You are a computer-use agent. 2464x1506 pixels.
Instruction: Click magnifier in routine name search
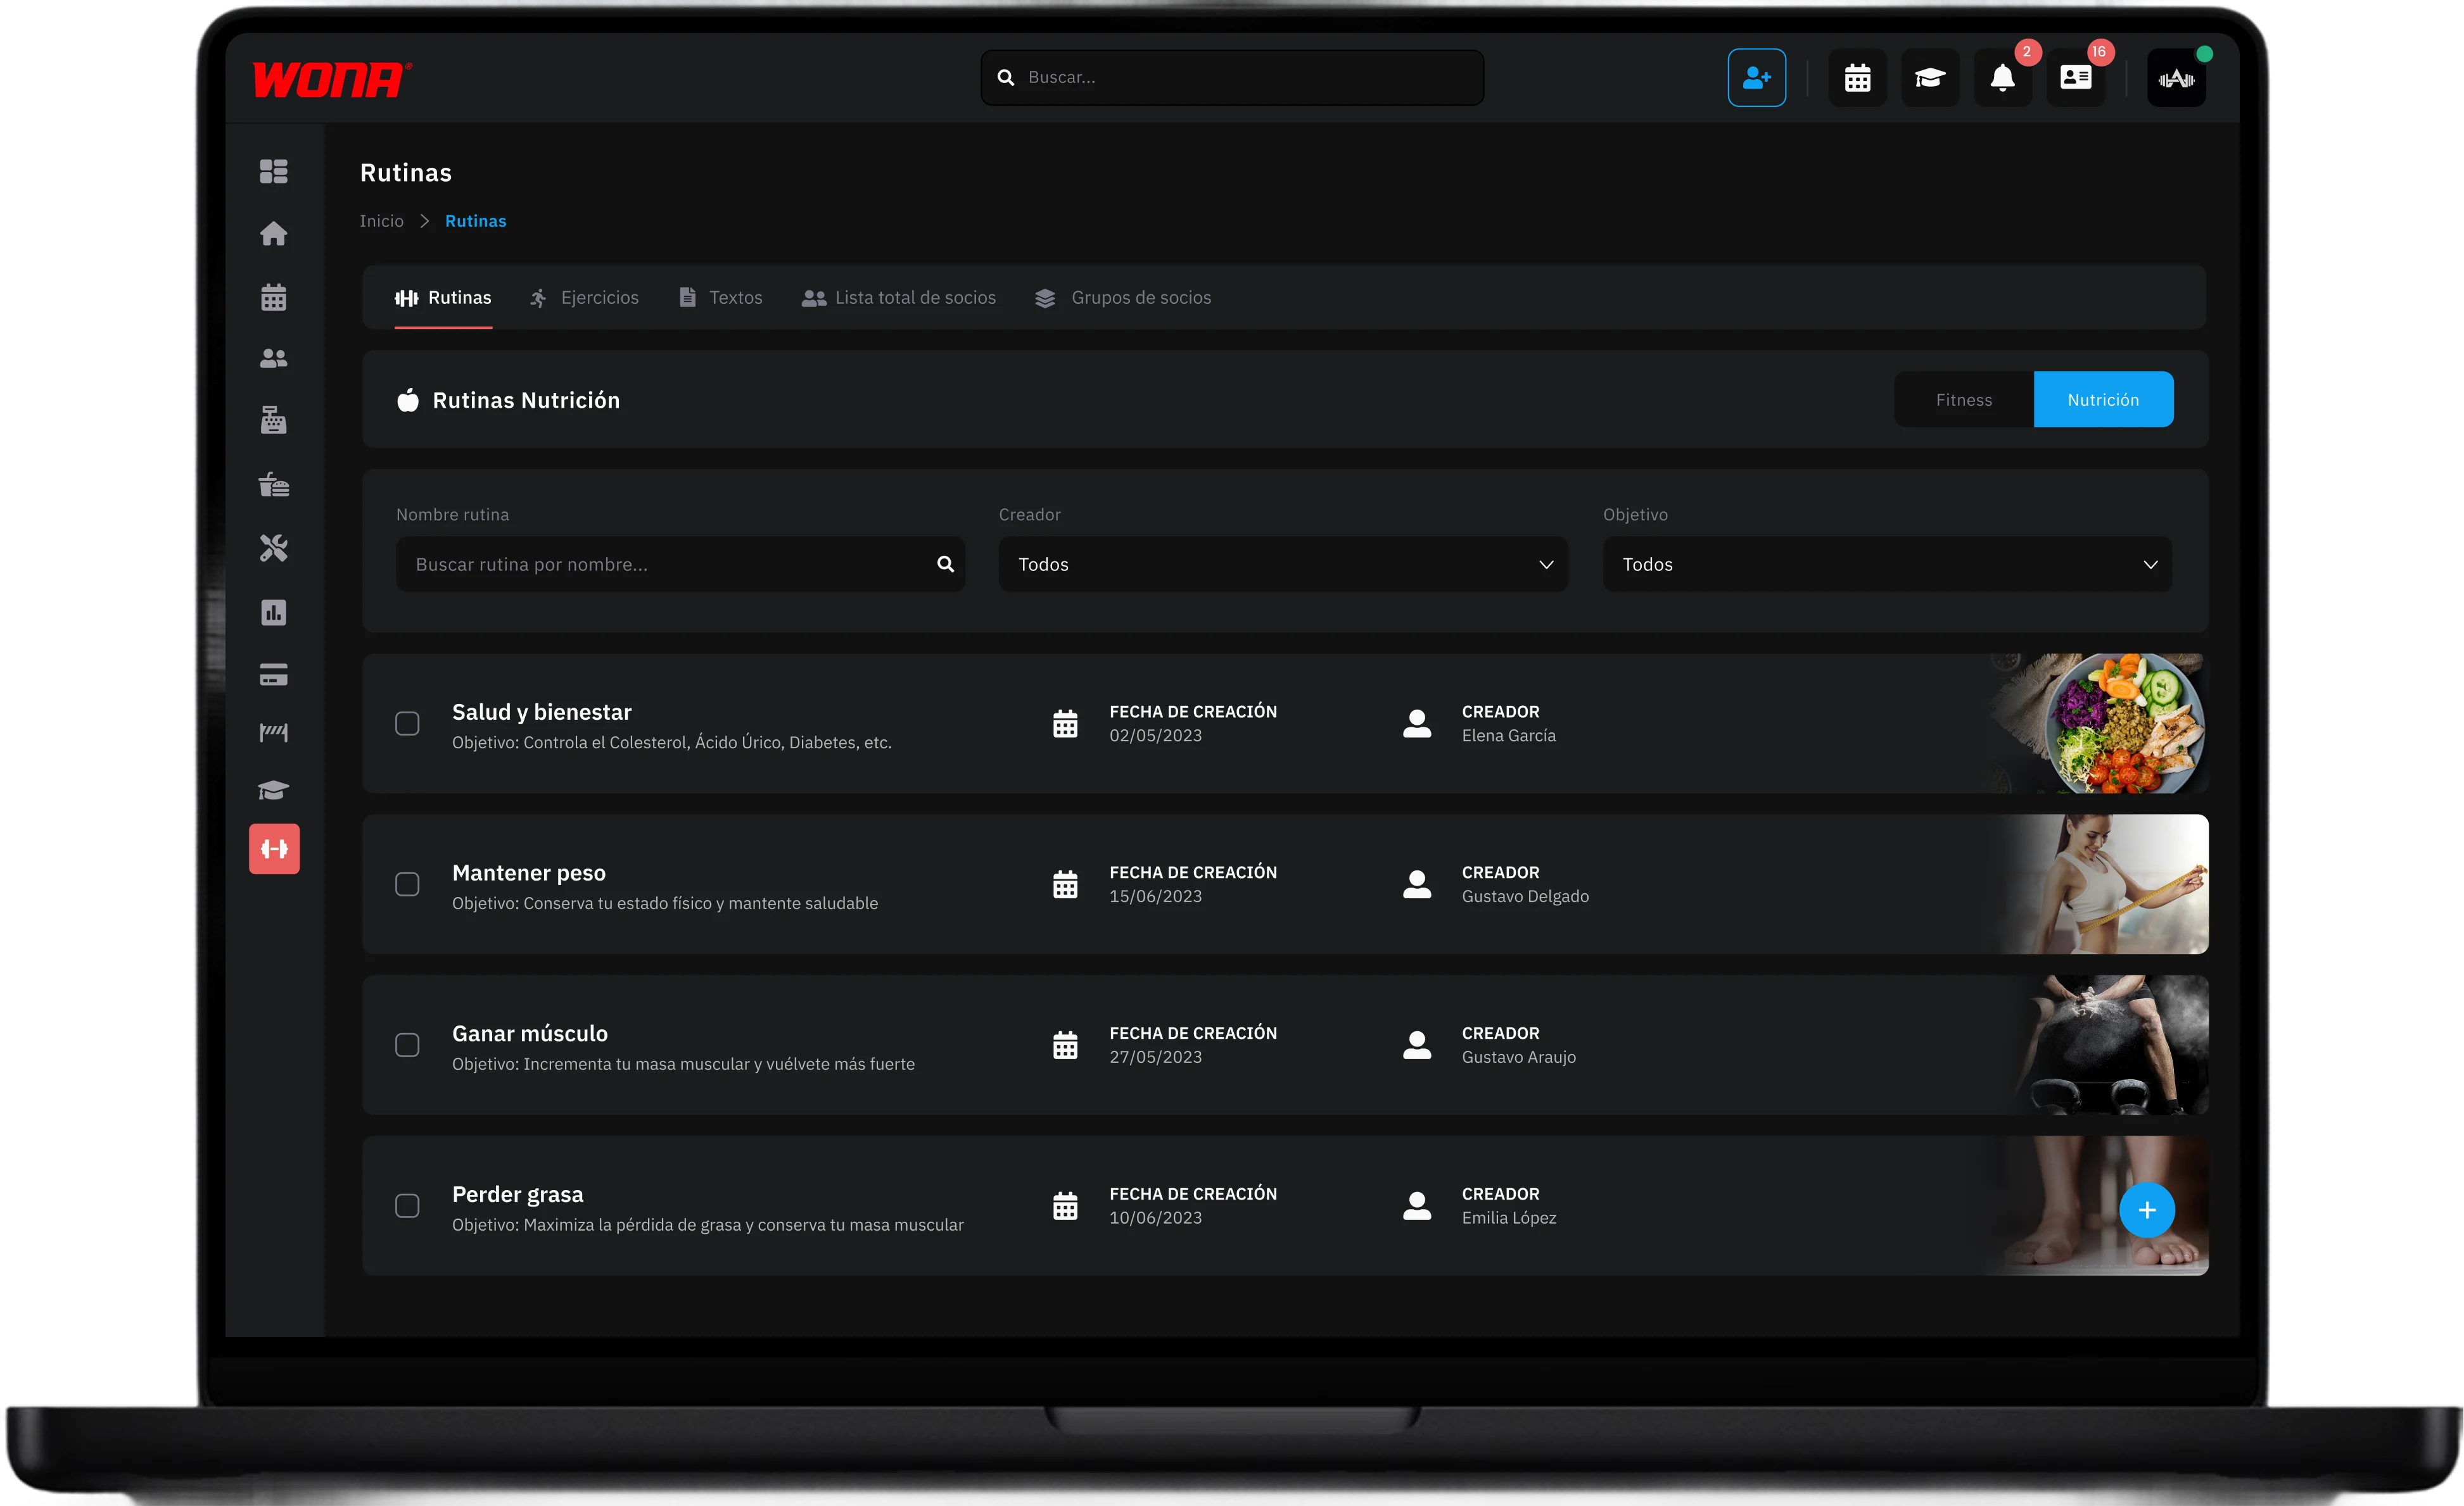point(945,565)
